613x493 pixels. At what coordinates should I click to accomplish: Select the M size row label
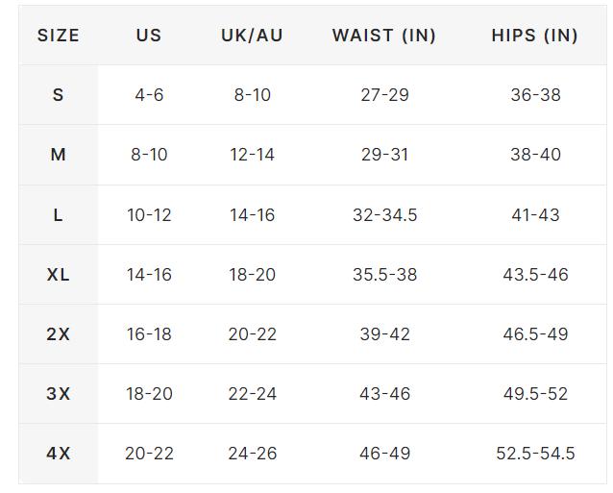tap(59, 155)
